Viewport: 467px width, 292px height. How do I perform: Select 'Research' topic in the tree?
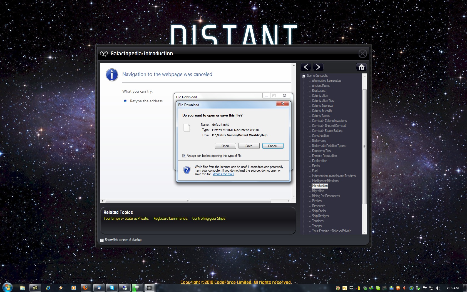click(319, 206)
